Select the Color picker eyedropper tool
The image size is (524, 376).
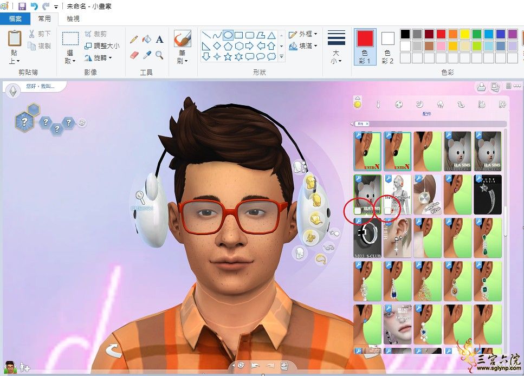tap(147, 55)
